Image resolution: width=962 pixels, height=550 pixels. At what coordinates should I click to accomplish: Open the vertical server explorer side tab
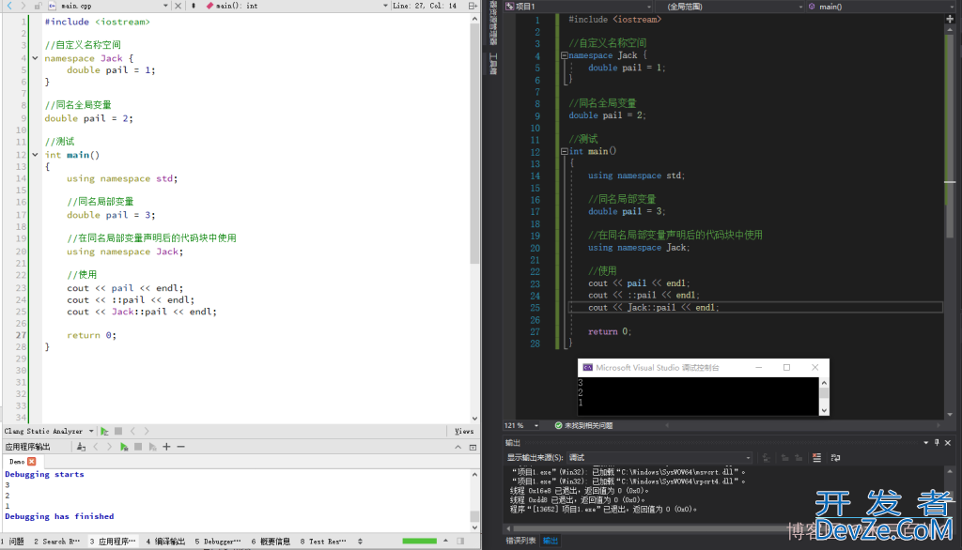pos(493,23)
